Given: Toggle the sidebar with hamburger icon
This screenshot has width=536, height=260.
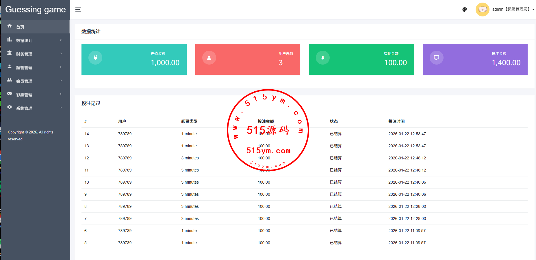Looking at the screenshot, I should (78, 10).
